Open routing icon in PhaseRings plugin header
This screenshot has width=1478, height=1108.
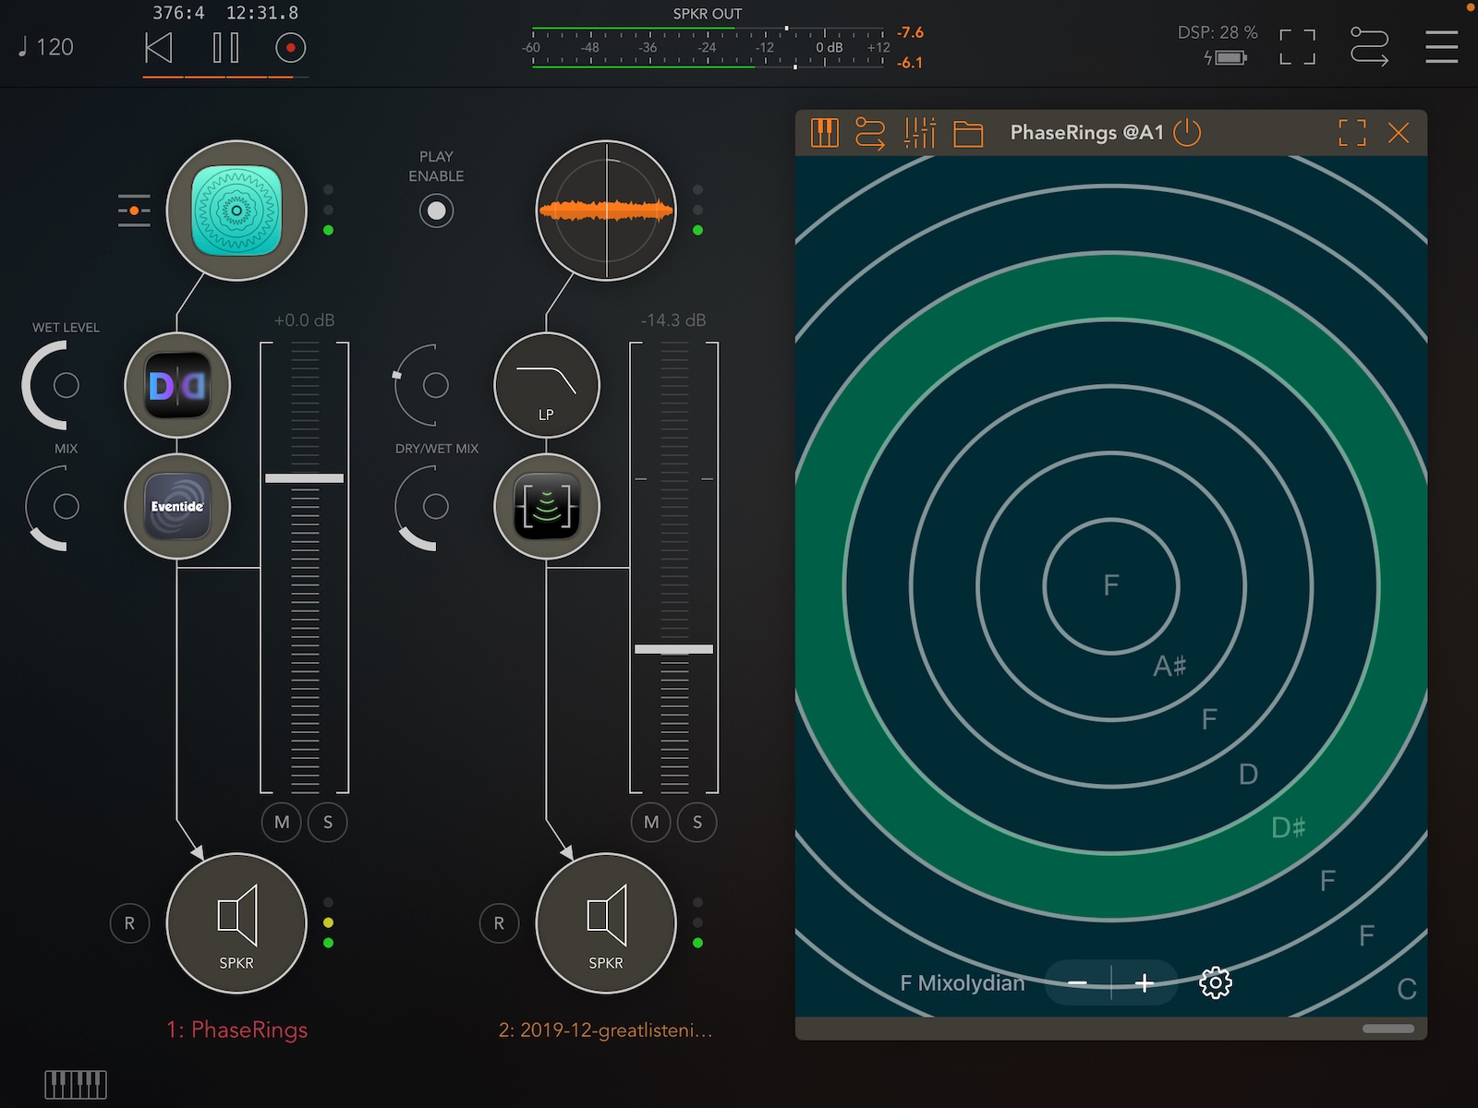coord(870,133)
